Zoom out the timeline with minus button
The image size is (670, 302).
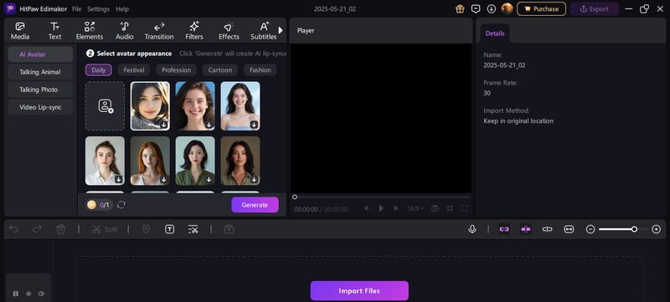coord(590,229)
